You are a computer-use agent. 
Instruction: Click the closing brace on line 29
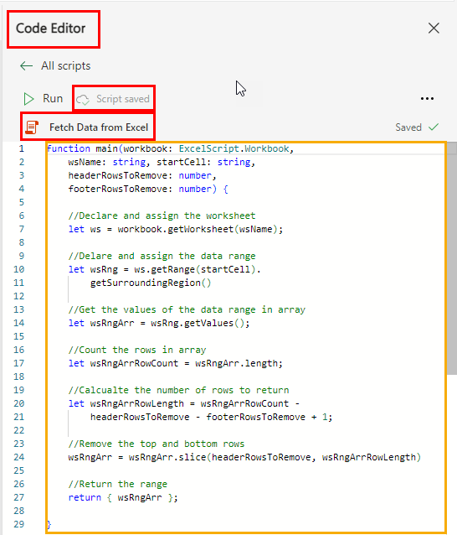[49, 524]
